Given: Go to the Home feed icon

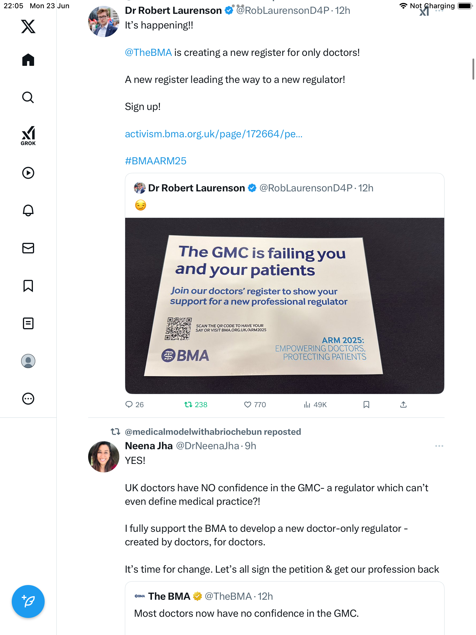Looking at the screenshot, I should coord(28,60).
